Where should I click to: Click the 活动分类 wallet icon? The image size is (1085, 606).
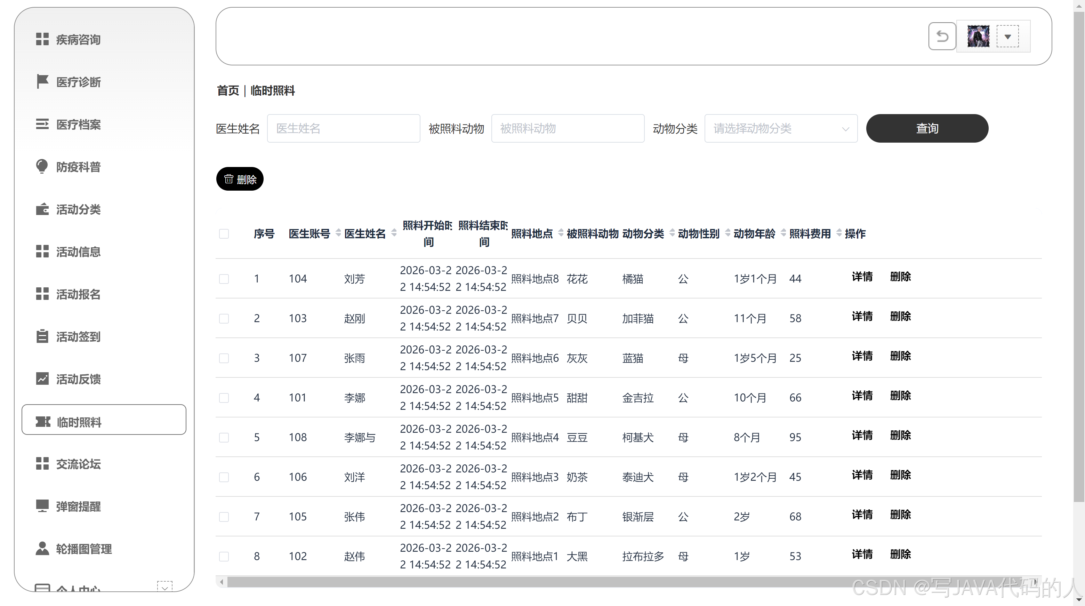(x=42, y=209)
